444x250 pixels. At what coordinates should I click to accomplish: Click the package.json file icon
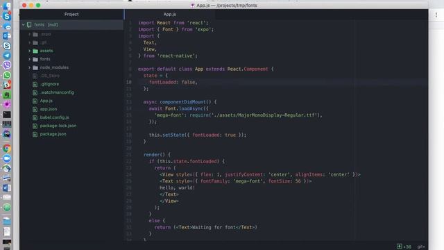pos(35,134)
